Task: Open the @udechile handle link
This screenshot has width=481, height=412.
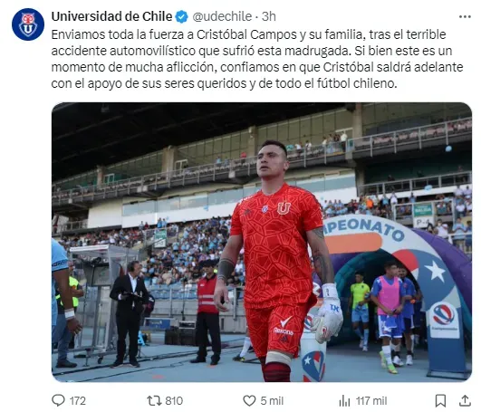Action: pyautogui.click(x=222, y=16)
